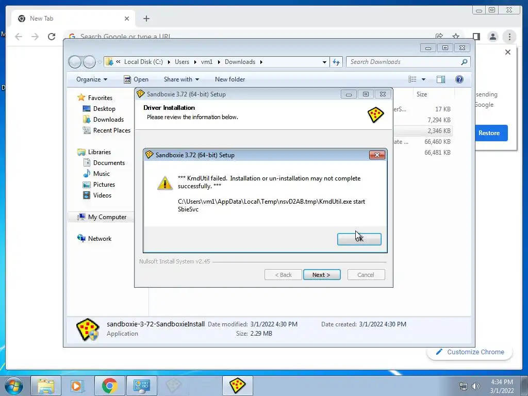Click the Chrome share page icon
Image resolution: width=528 pixels, height=396 pixels.
point(439,36)
